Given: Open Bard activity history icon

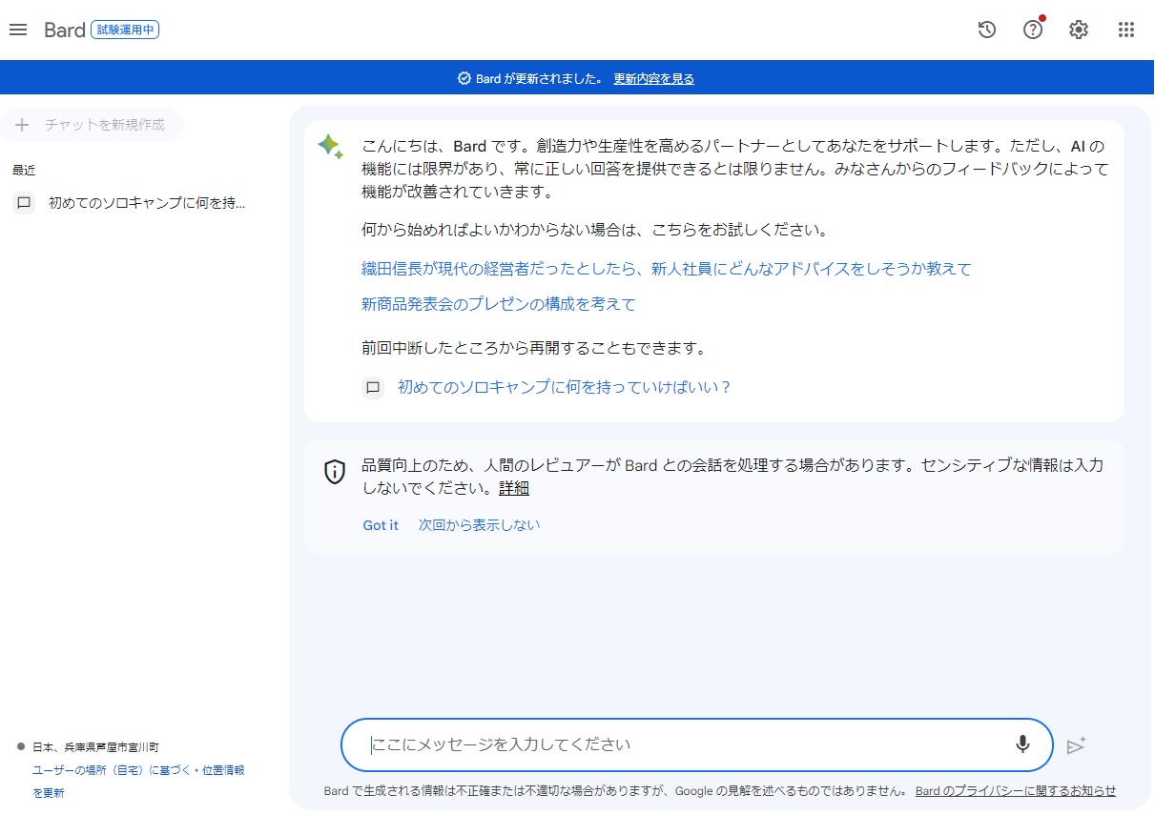Looking at the screenshot, I should coord(987,30).
